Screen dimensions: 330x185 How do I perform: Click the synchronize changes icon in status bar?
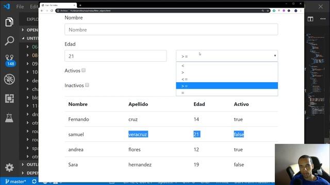click(34, 181)
